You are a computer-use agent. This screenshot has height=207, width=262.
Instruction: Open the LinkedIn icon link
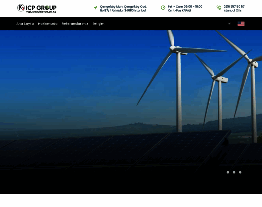coord(230,23)
